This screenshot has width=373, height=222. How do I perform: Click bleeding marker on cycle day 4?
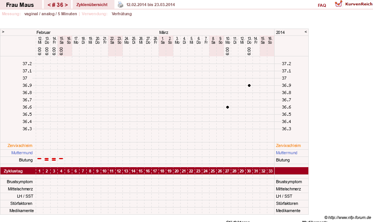[x=61, y=158]
